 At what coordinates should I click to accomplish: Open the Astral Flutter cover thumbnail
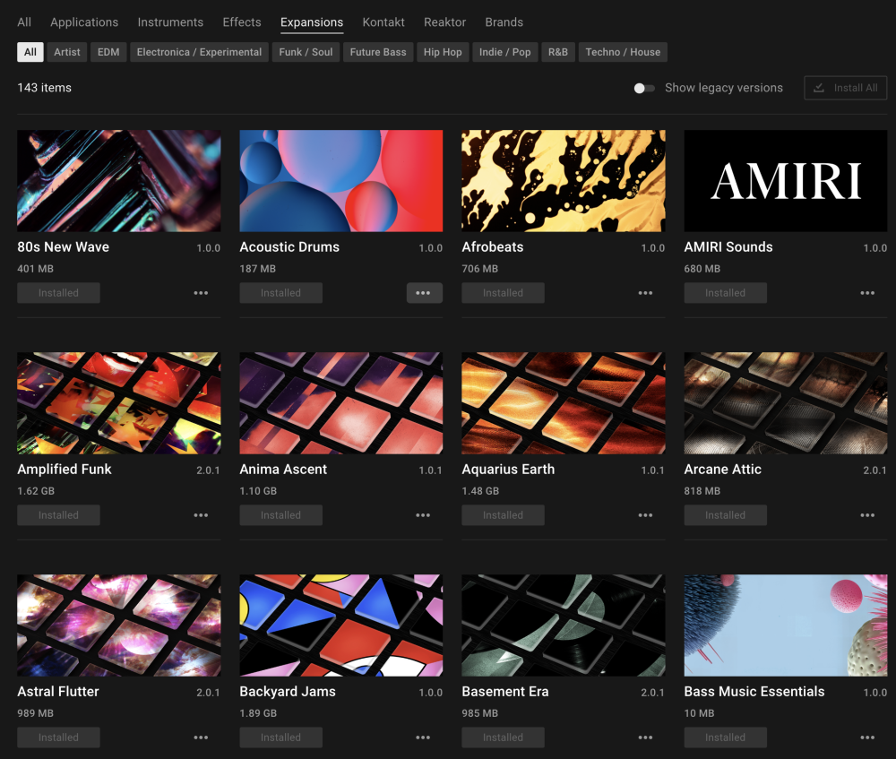click(119, 625)
